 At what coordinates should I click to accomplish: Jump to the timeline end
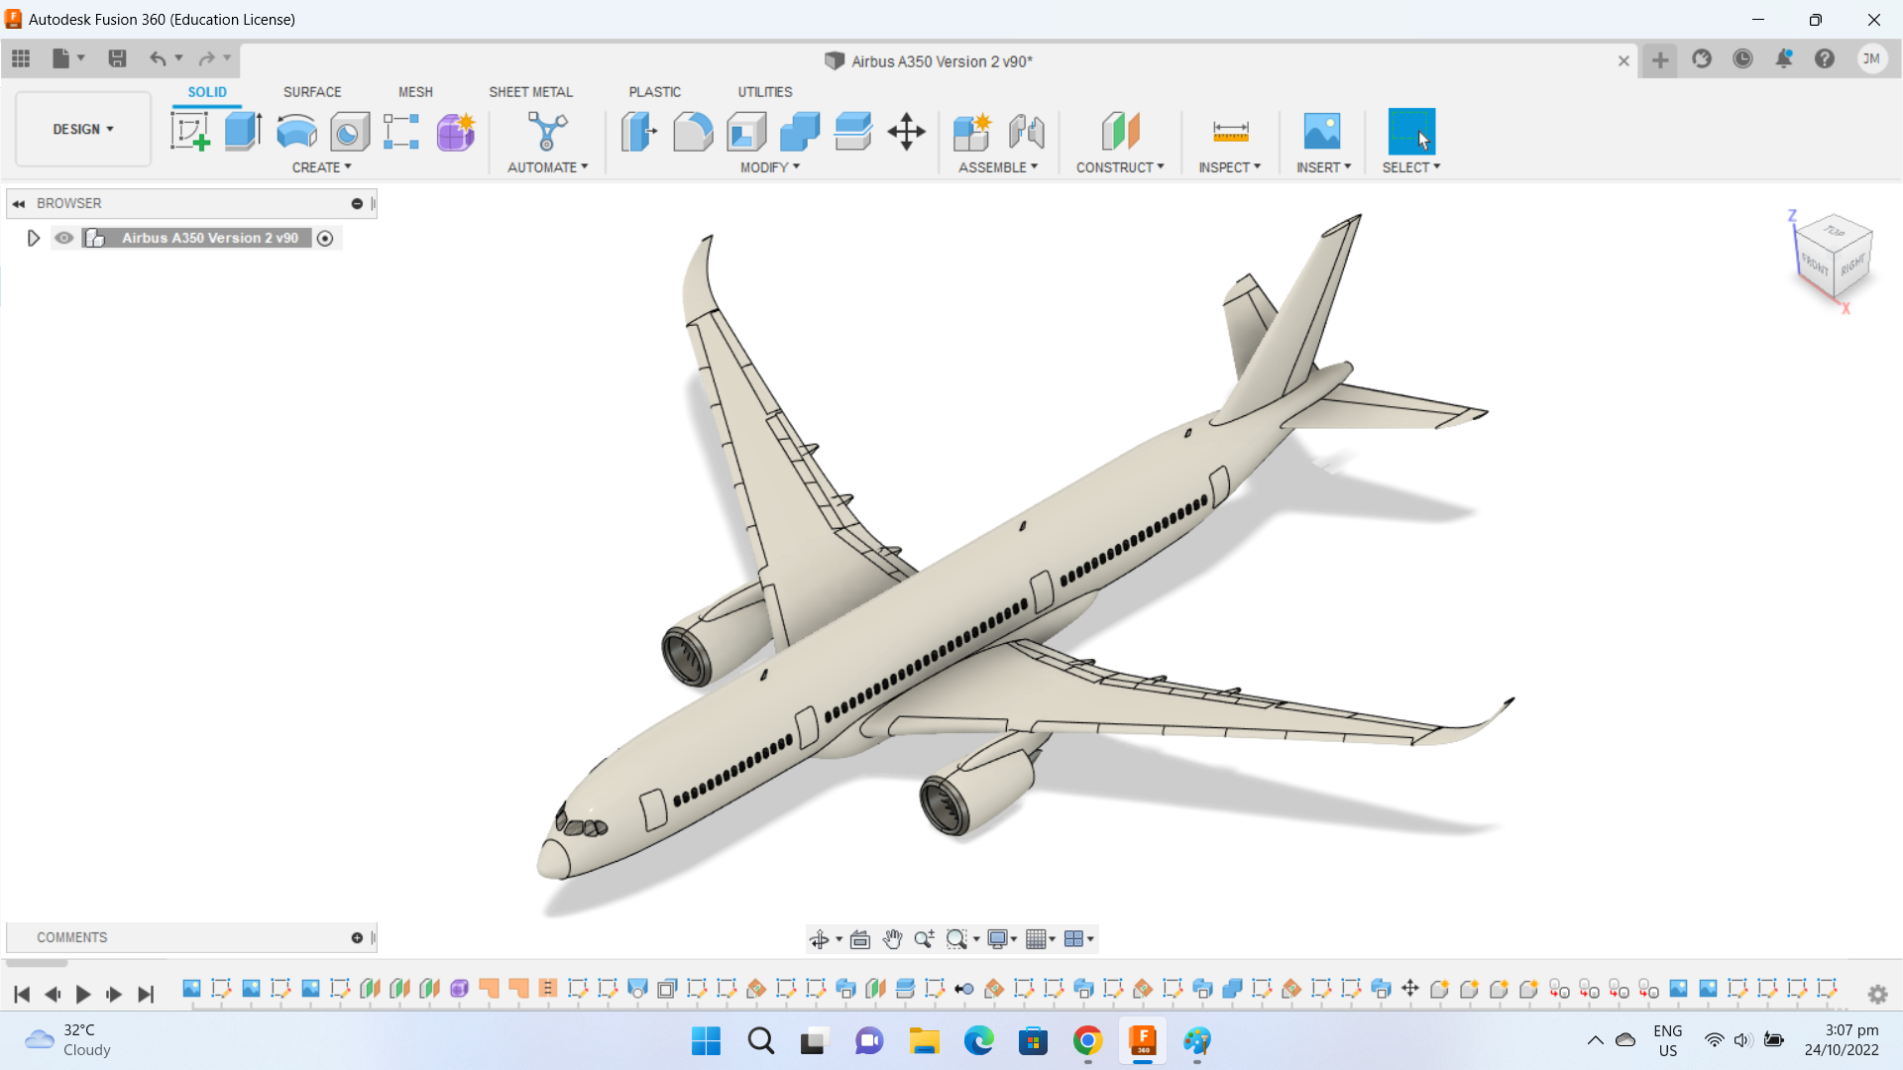point(146,994)
